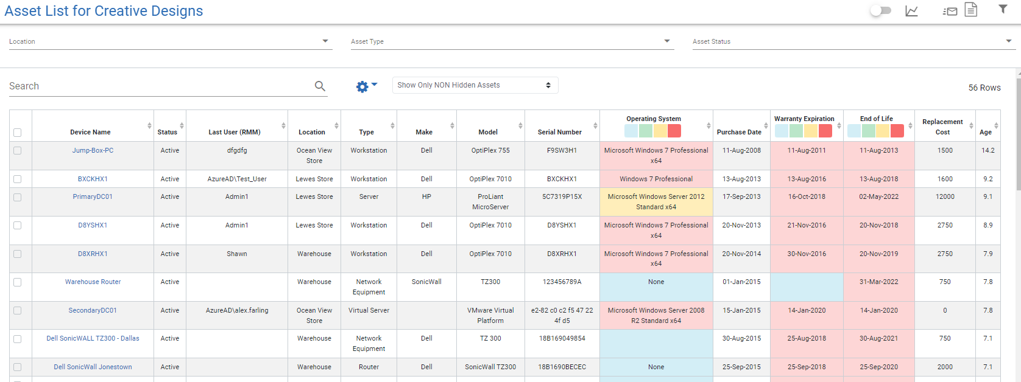This screenshot has width=1021, height=382.
Task: Open the SecondaryDC01 device link
Action: [x=93, y=310]
